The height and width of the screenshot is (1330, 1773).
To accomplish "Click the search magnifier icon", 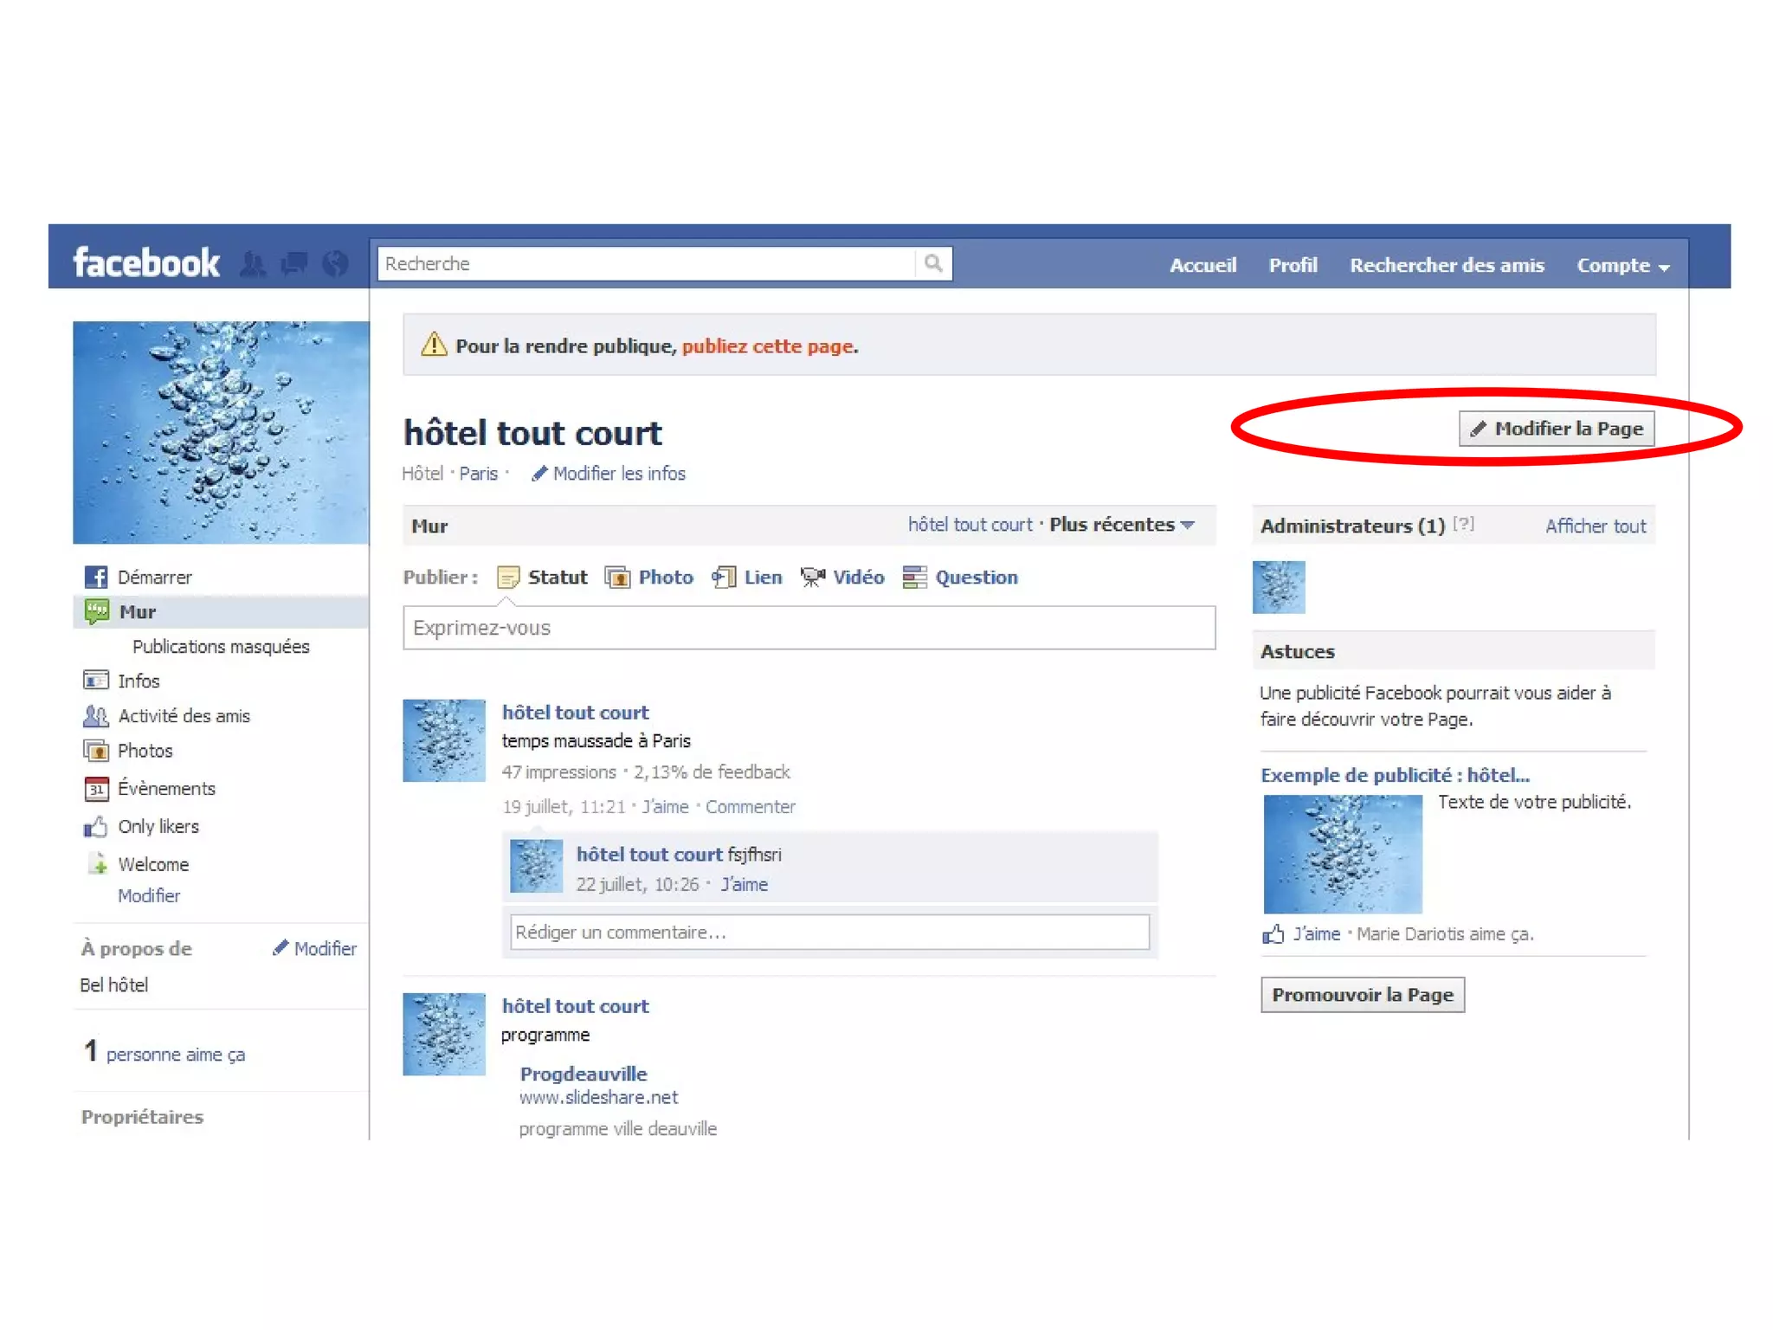I will (932, 263).
